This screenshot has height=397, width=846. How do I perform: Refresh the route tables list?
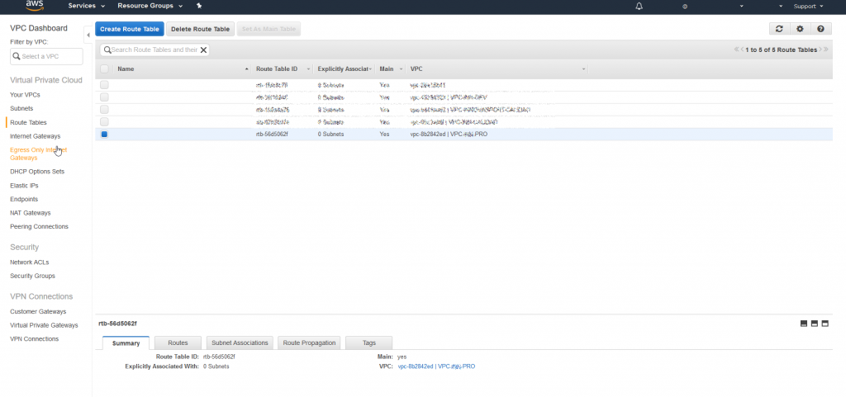click(x=779, y=29)
